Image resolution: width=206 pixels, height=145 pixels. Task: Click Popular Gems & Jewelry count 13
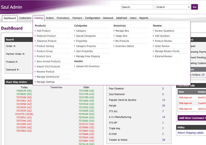coord(164,100)
